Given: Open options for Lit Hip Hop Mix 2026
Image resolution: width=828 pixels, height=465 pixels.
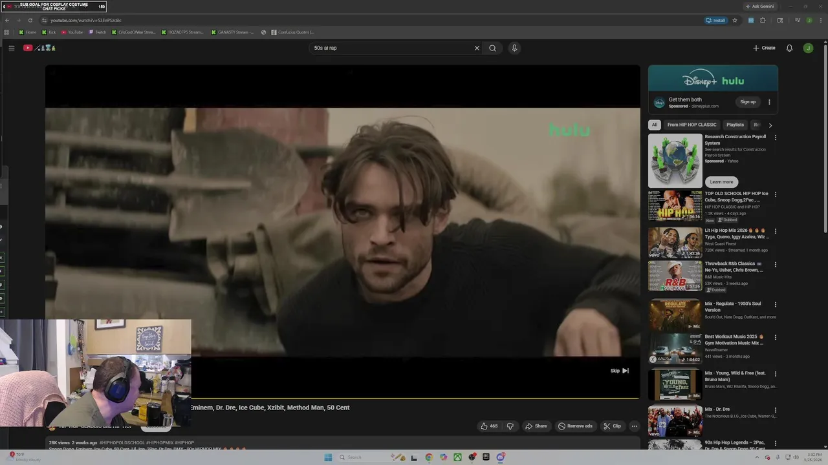Looking at the screenshot, I should point(776,231).
